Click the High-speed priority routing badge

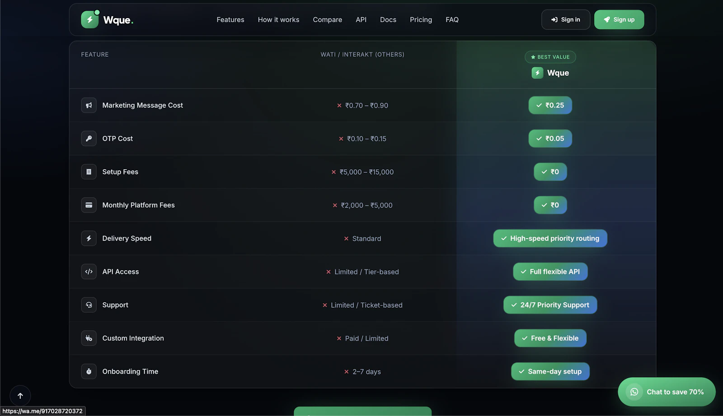(x=550, y=238)
